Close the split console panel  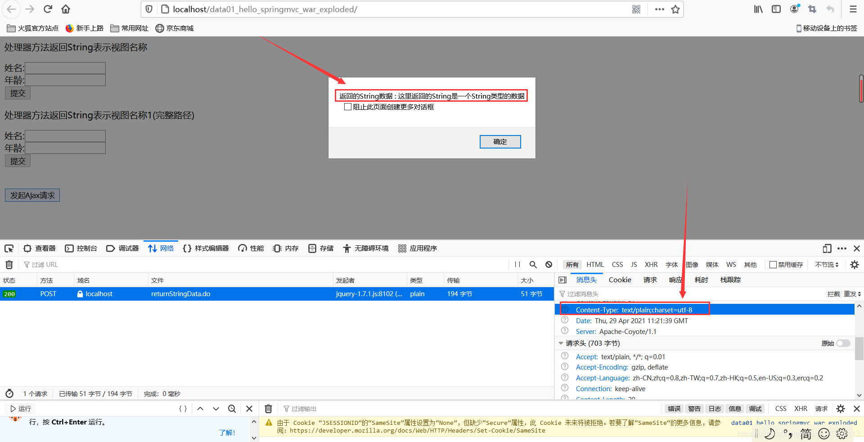tap(857, 409)
